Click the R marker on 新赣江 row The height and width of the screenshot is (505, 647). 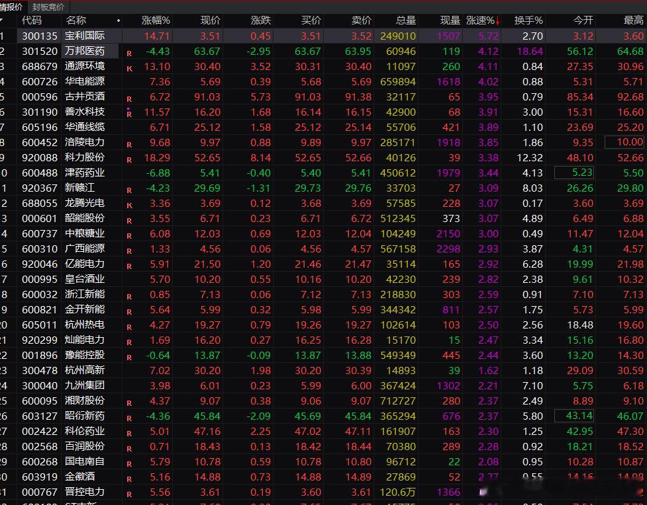[129, 190]
